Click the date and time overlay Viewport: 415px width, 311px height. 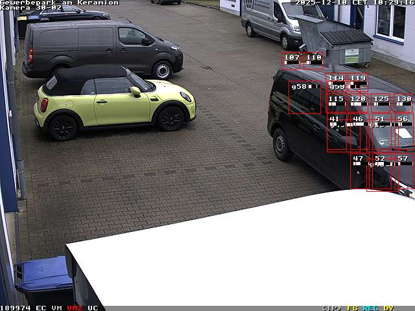click(x=355, y=3)
